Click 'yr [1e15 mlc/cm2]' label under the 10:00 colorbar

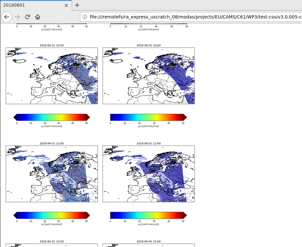[x=52, y=126]
